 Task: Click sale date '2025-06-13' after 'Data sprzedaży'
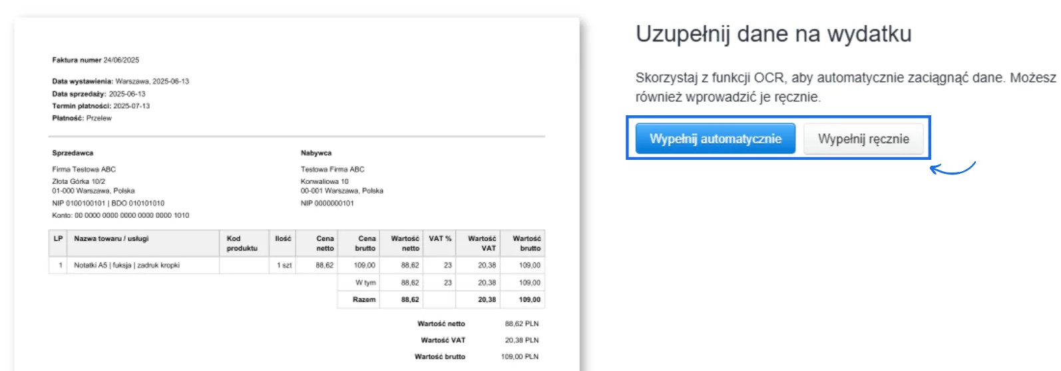tap(127, 94)
